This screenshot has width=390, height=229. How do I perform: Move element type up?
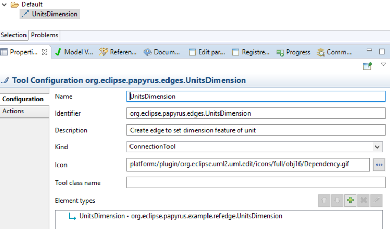324,200
